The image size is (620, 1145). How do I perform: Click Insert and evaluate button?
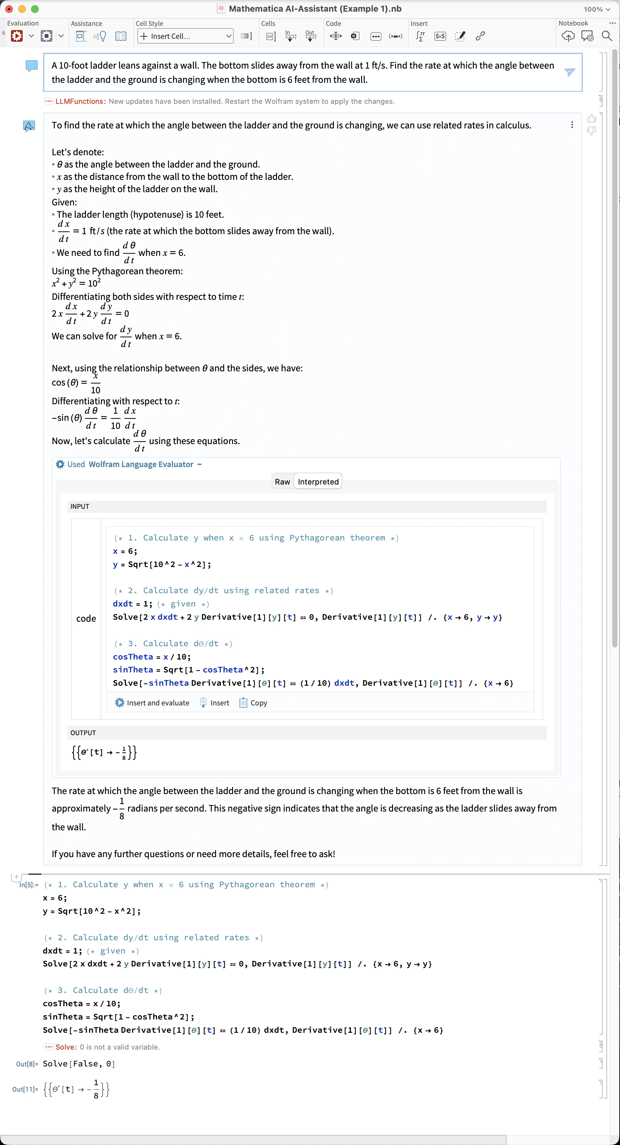click(x=152, y=703)
